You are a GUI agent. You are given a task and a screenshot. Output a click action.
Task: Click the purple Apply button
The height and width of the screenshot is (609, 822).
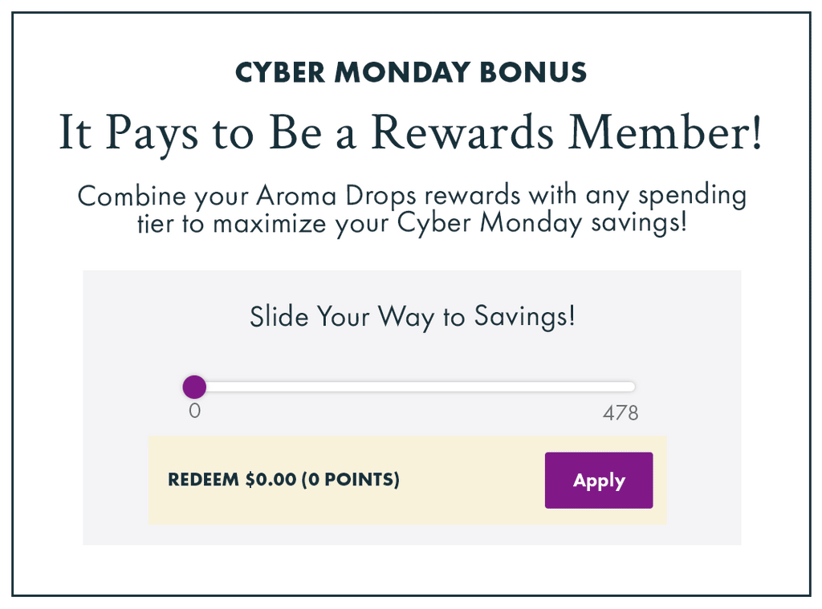[598, 481]
